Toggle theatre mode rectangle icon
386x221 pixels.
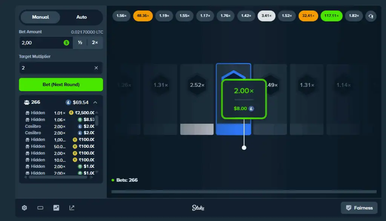(40, 208)
